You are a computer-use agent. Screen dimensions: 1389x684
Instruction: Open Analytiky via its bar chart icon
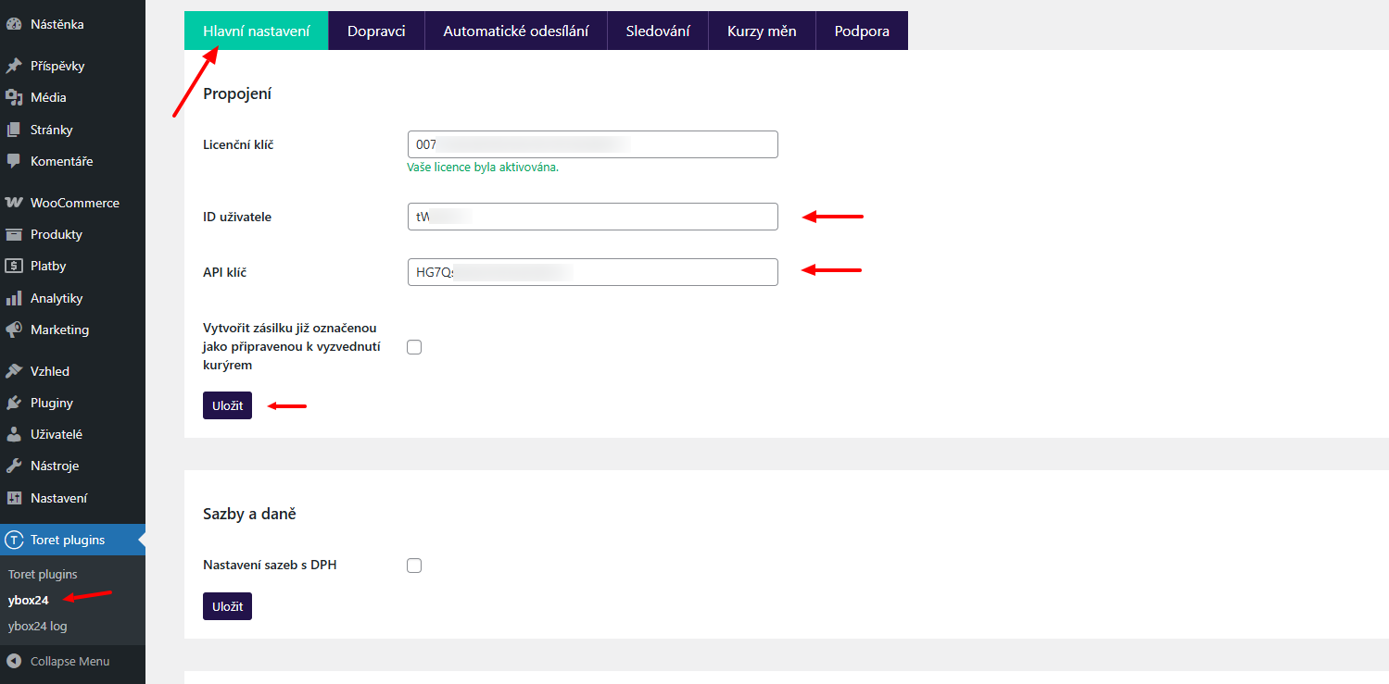click(14, 299)
